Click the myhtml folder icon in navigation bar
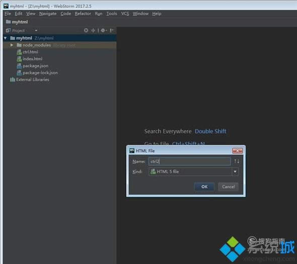This screenshot has width=297, height=264. coord(8,22)
